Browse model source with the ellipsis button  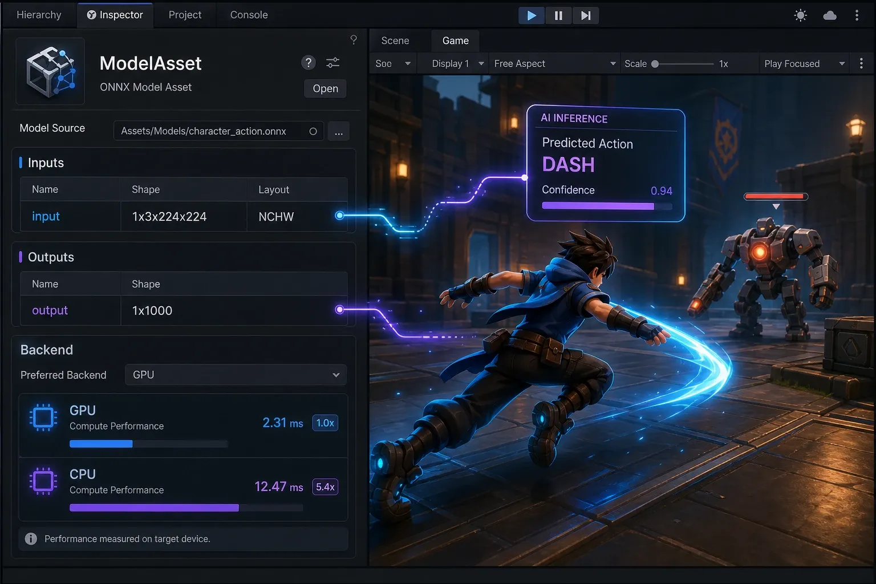coord(339,132)
